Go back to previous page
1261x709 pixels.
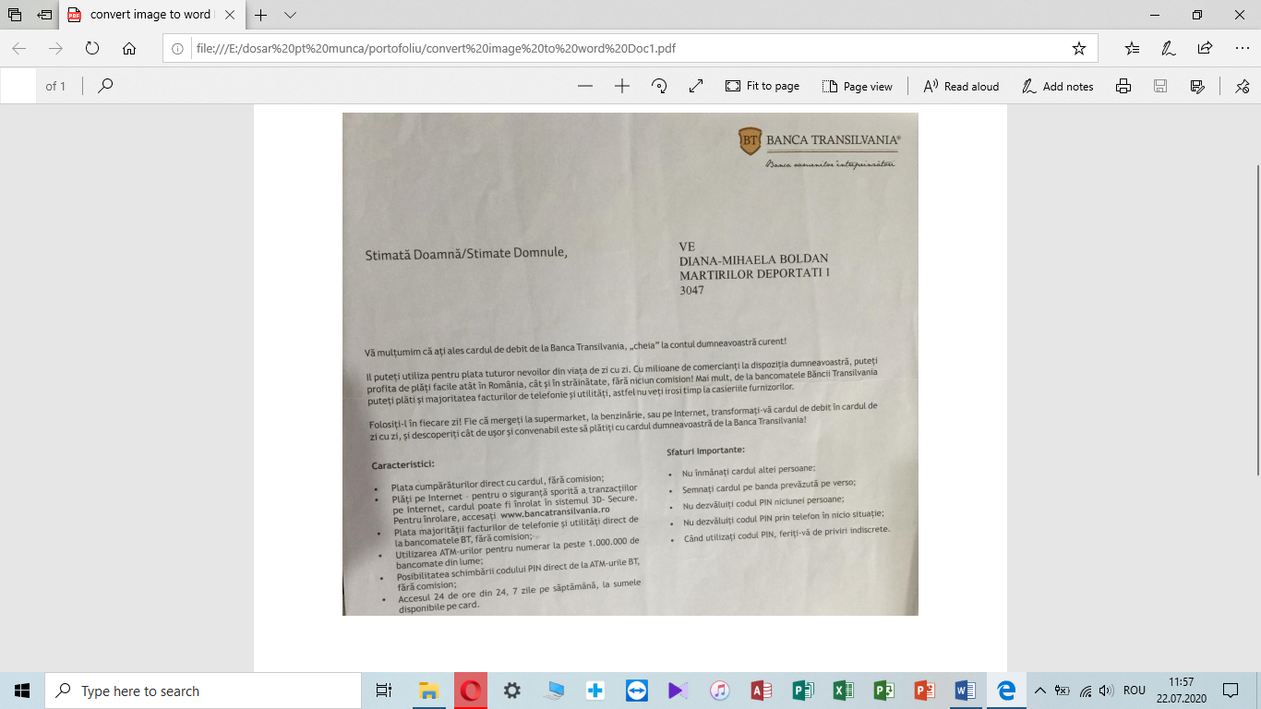click(19, 48)
